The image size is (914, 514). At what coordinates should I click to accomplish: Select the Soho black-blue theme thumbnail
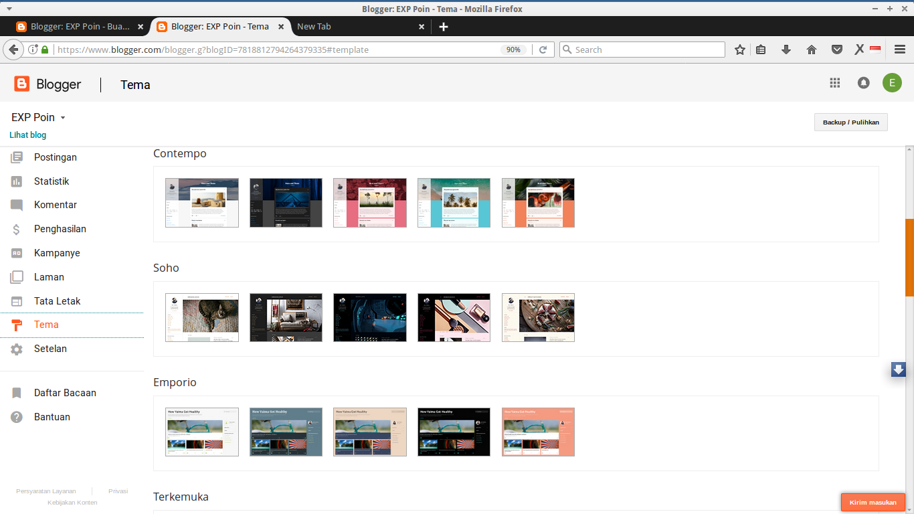370,317
